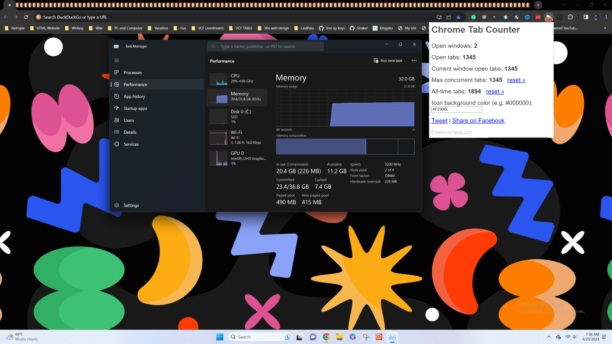
Task: Open Opera from the taskbar
Action: pos(379,337)
